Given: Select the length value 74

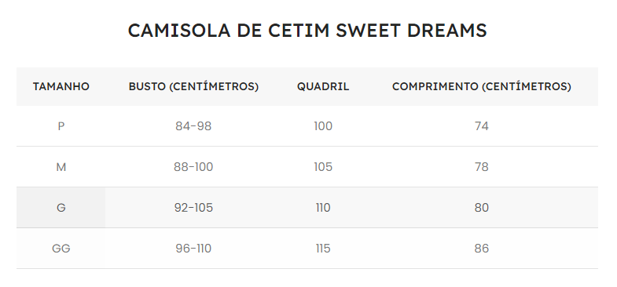Looking at the screenshot, I should pyautogui.click(x=482, y=126).
